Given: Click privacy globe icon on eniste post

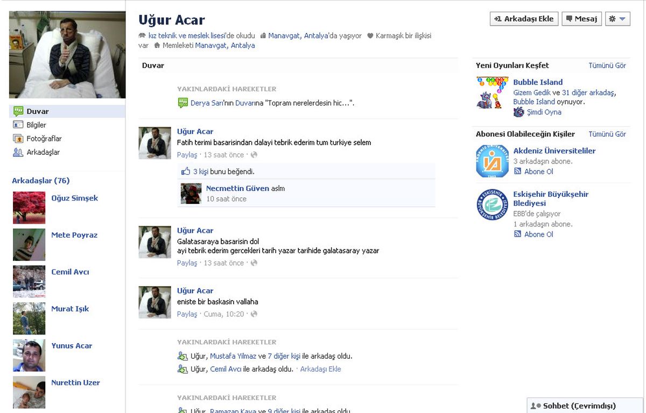Looking at the screenshot, I should (254, 314).
